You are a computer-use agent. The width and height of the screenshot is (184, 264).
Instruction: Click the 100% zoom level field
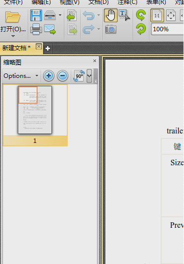click(167, 29)
